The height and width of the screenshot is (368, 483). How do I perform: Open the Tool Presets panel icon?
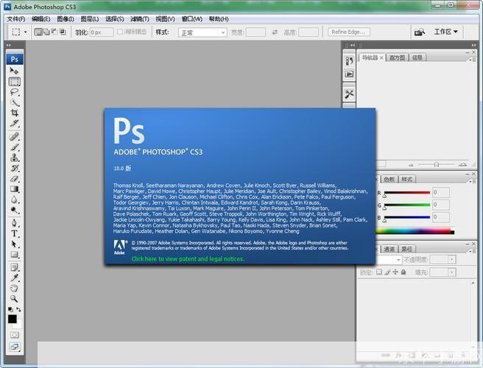[x=349, y=94]
